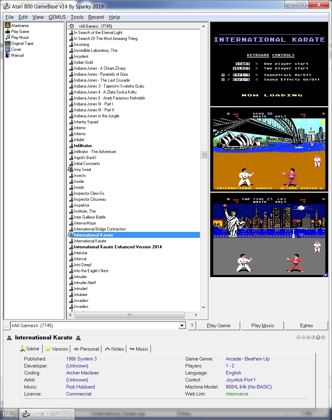
Task: Click the back arrow navigation icon
Action: pos(298,337)
